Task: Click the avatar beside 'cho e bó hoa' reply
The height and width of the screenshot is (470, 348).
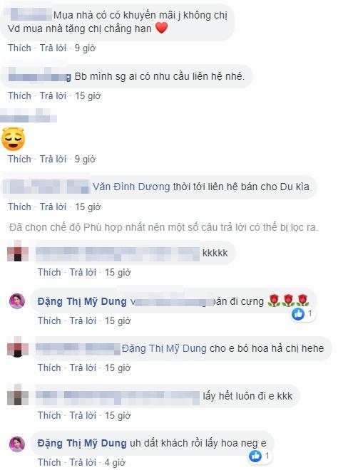Action: (x=18, y=347)
